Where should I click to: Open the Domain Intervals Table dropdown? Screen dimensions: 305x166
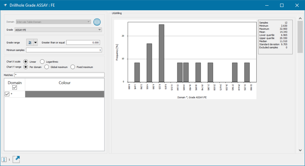click(x=53, y=22)
